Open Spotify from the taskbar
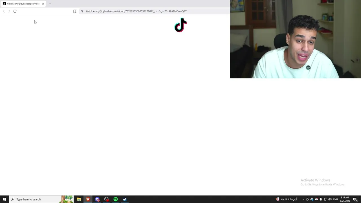The height and width of the screenshot is (203, 361). click(x=116, y=199)
